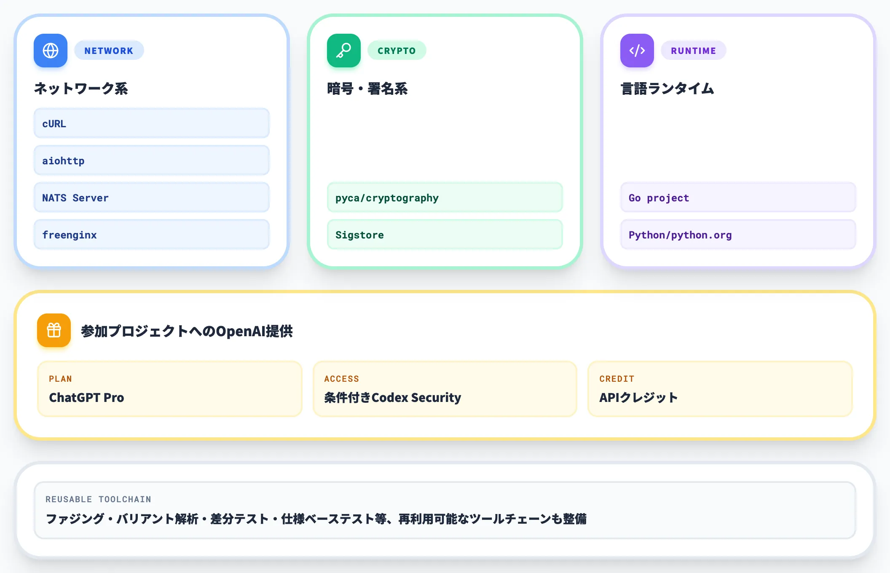Open the Sigstore project item
The width and height of the screenshot is (890, 573).
445,235
